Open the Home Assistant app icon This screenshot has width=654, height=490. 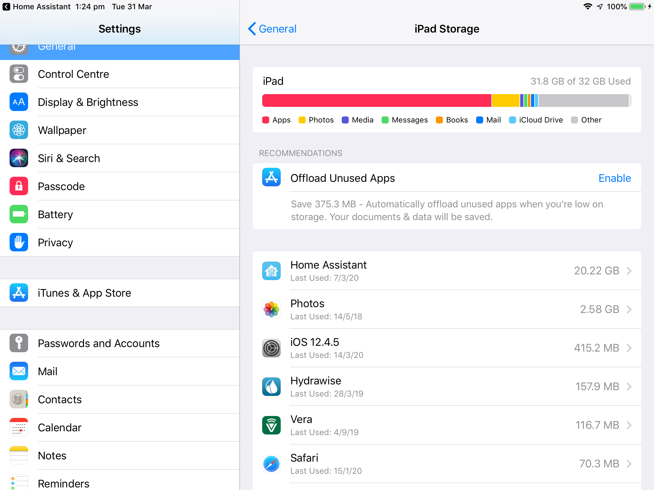(271, 271)
